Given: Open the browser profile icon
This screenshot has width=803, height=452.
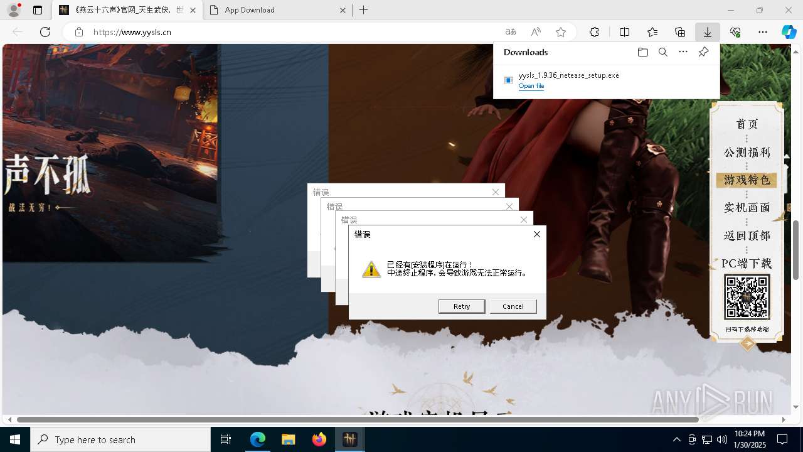Looking at the screenshot, I should tap(14, 10).
